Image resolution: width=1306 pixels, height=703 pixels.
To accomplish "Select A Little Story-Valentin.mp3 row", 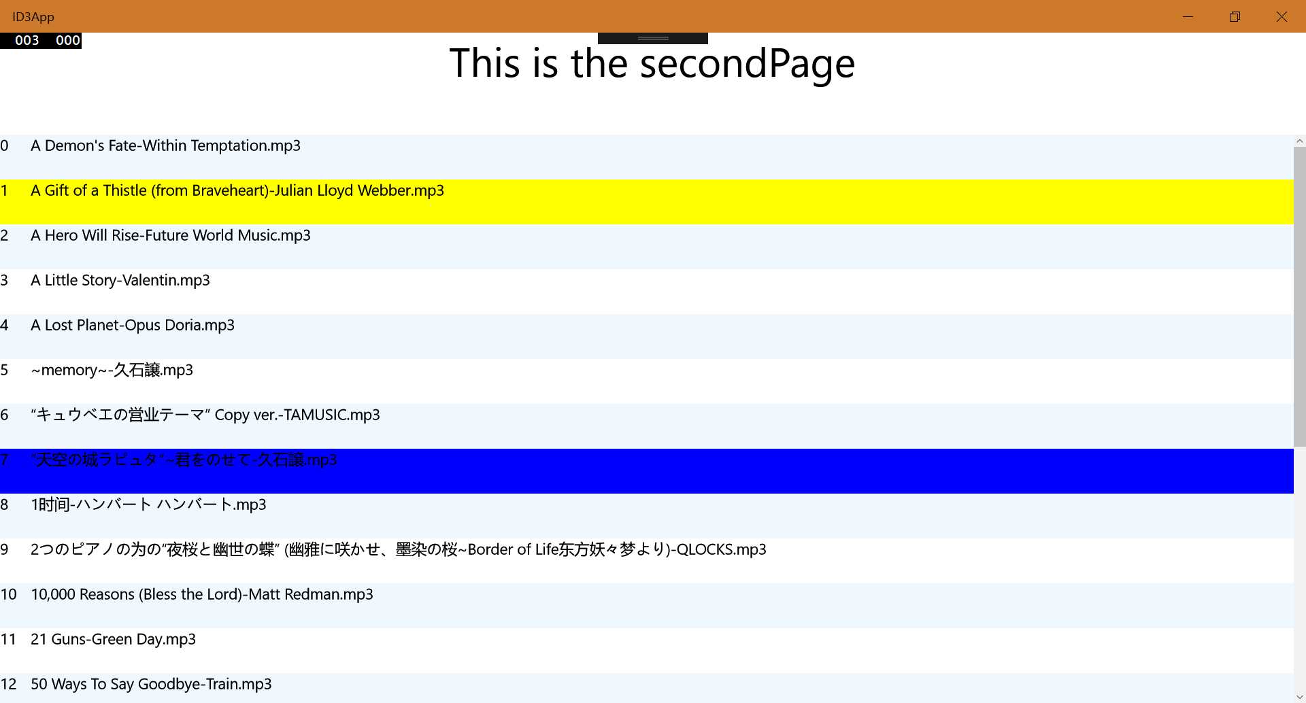I will [646, 292].
